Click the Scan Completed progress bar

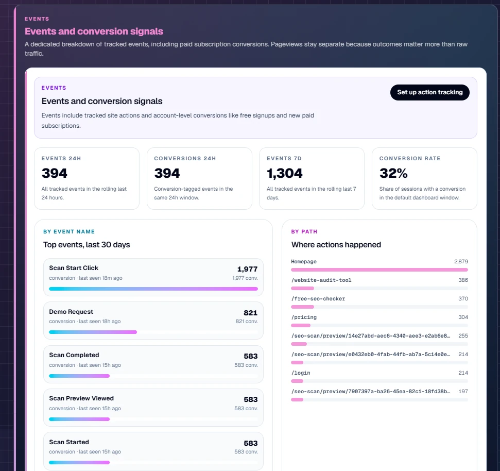[79, 376]
